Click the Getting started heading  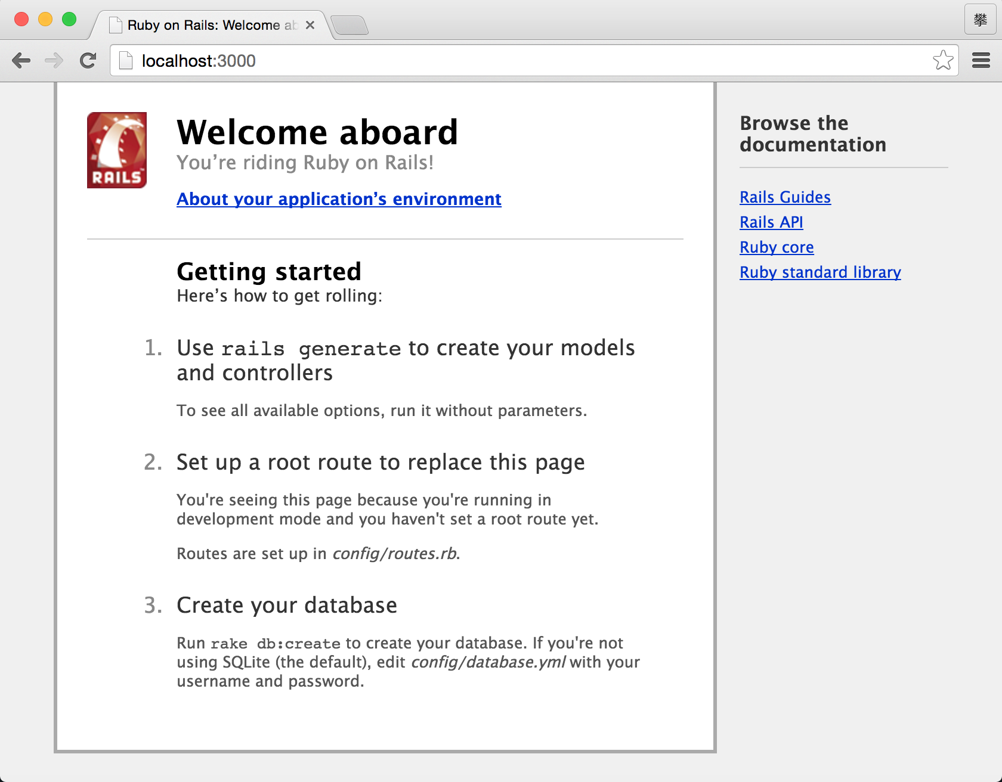tap(269, 271)
